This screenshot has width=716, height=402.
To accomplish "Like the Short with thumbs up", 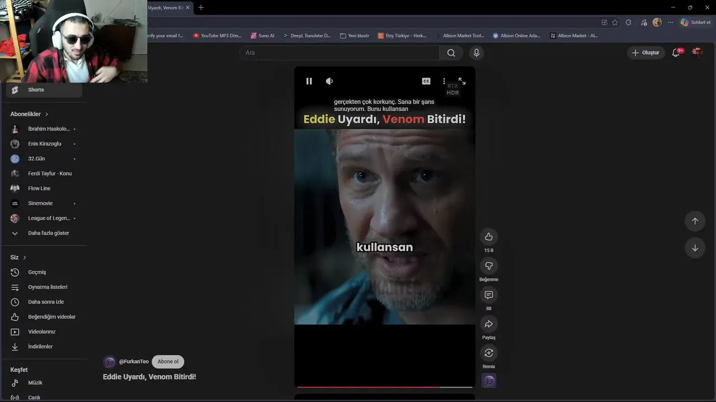I will click(x=489, y=237).
